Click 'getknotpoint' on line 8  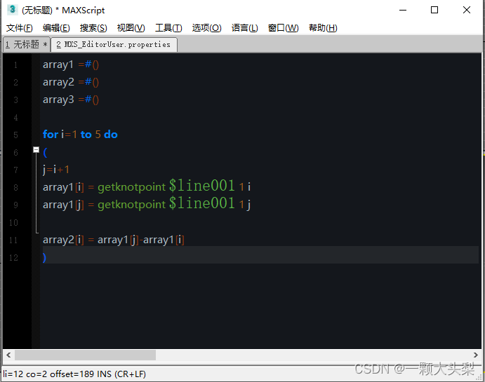(x=132, y=187)
